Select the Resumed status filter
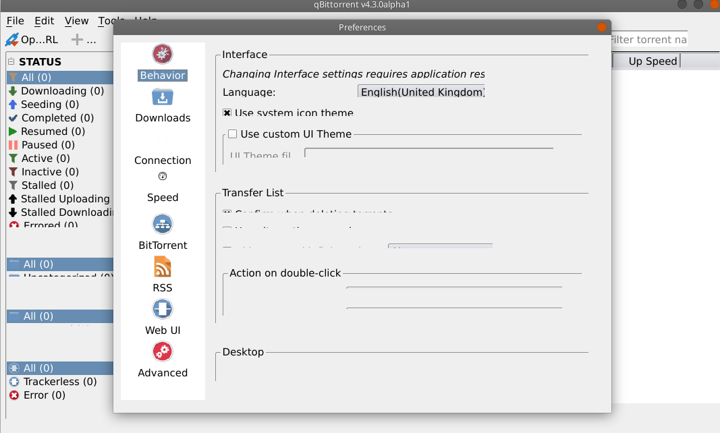The width and height of the screenshot is (720, 433). 47,132
